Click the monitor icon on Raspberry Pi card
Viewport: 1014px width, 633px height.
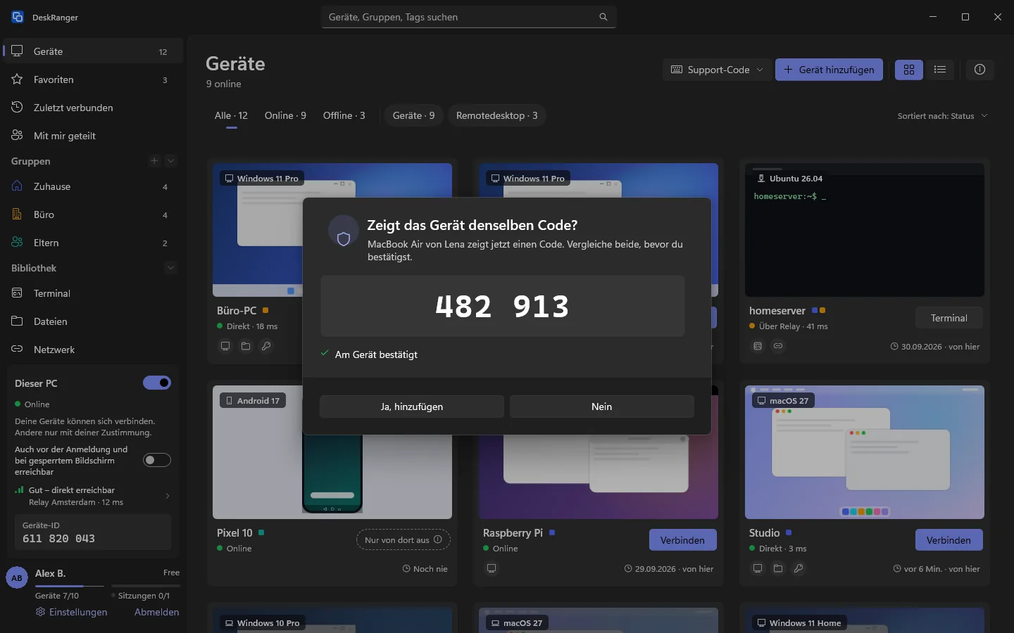[492, 568]
